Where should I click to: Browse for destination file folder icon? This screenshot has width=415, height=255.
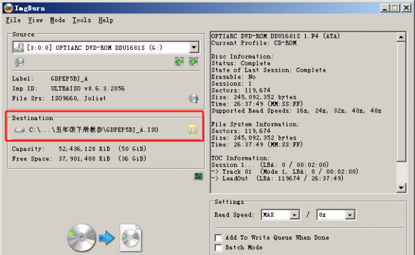(193, 129)
